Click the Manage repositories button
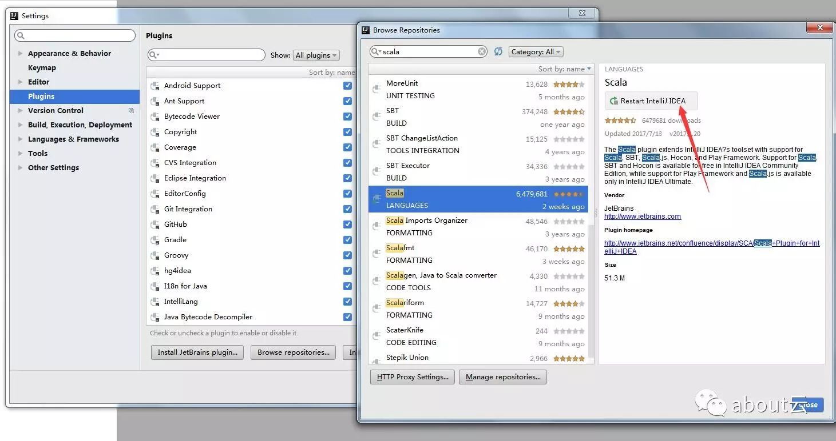This screenshot has width=836, height=441. pyautogui.click(x=503, y=377)
